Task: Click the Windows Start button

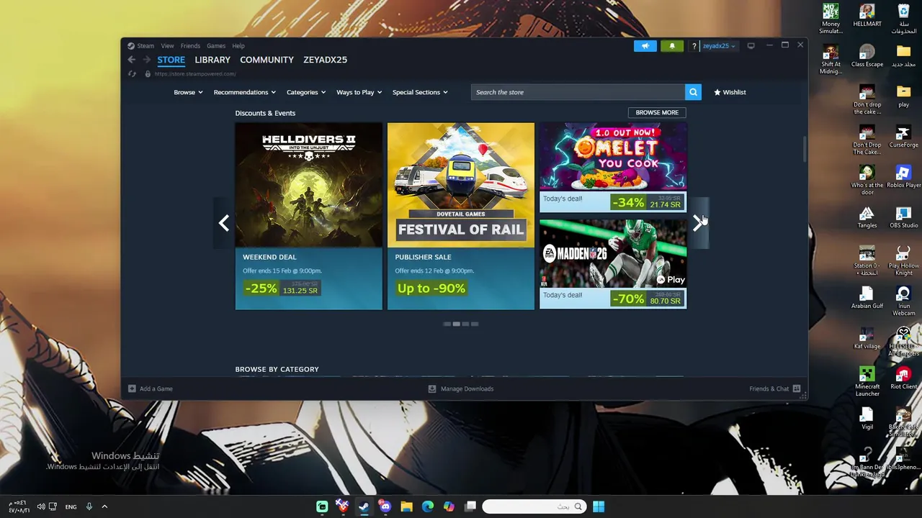Action: [599, 506]
